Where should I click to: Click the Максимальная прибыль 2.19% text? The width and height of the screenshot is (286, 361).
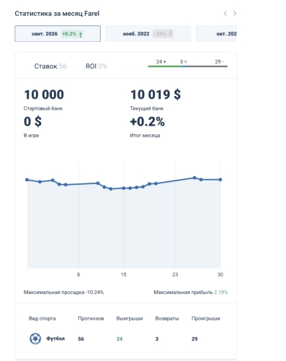(191, 292)
